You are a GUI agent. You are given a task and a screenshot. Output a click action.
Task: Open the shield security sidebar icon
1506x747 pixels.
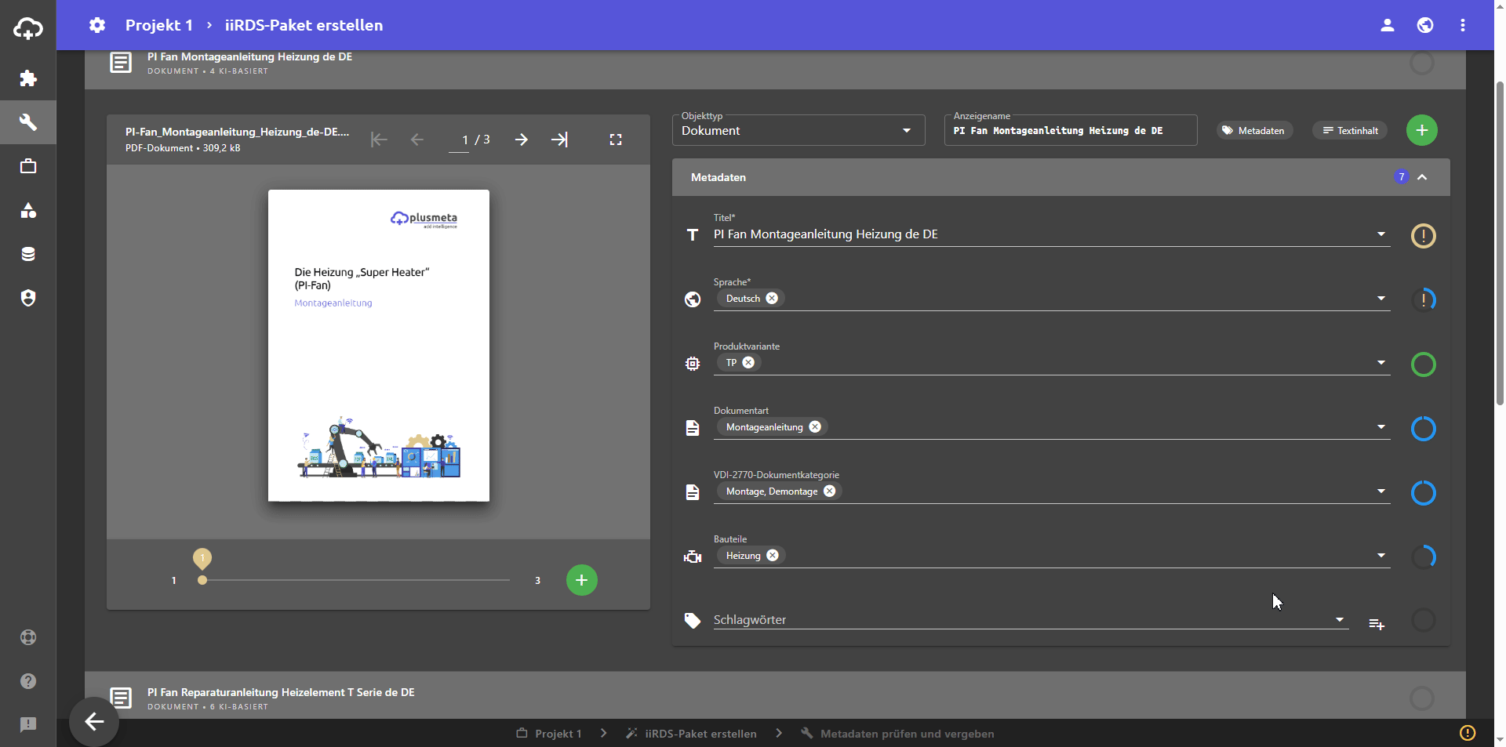click(28, 298)
